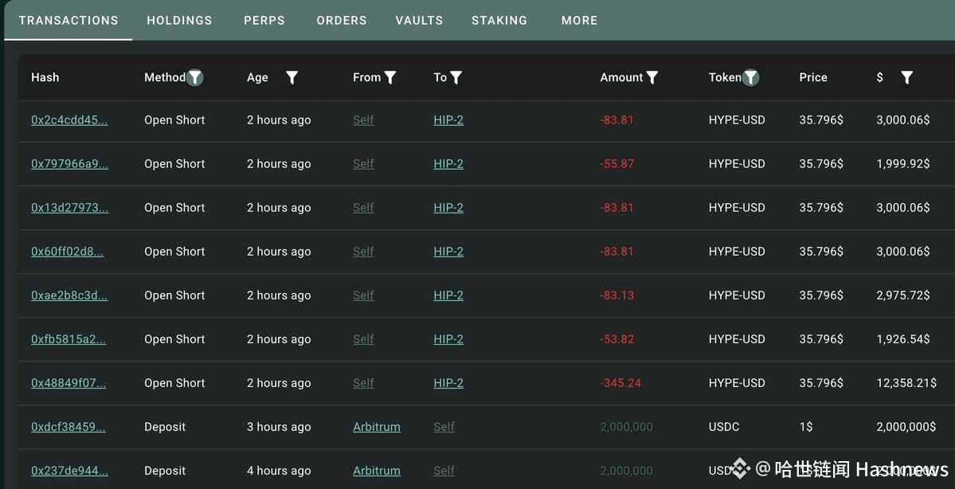Click the Method column filter icon
The height and width of the screenshot is (489, 955).
tap(195, 77)
